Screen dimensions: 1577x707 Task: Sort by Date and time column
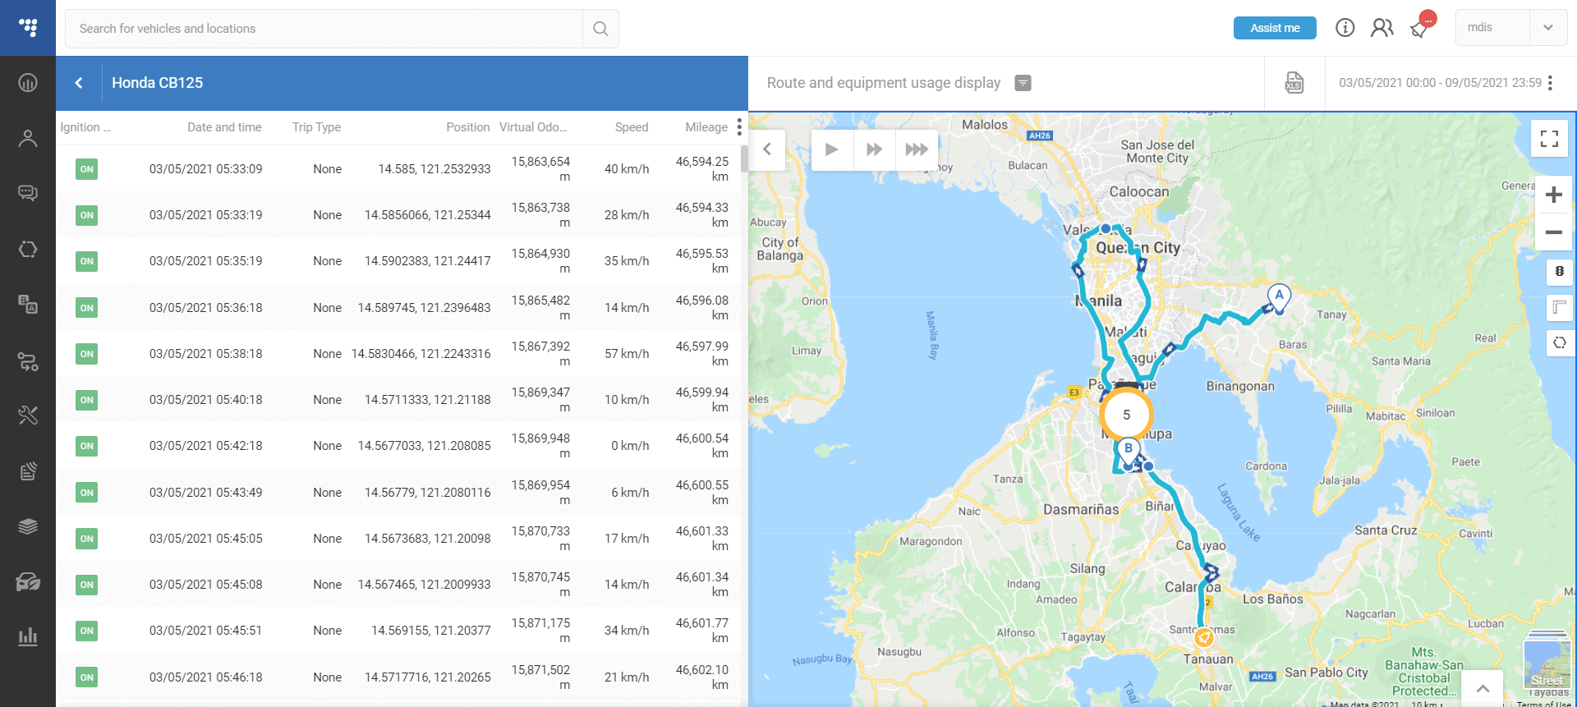224,127
